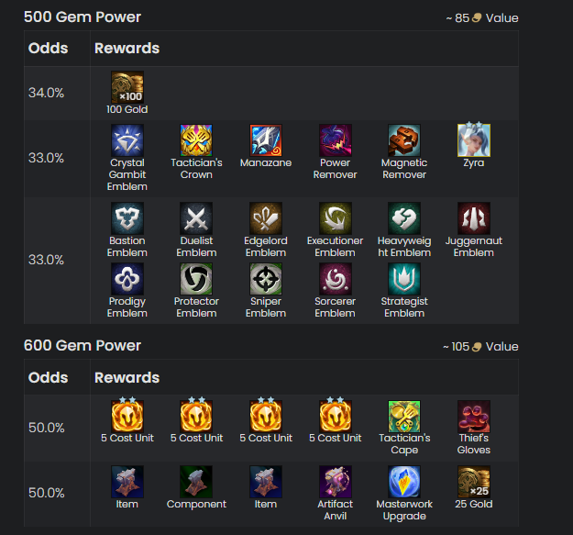Open the Edgelord Emblem icon
Viewport: 573px width, 535px height.
(x=266, y=218)
